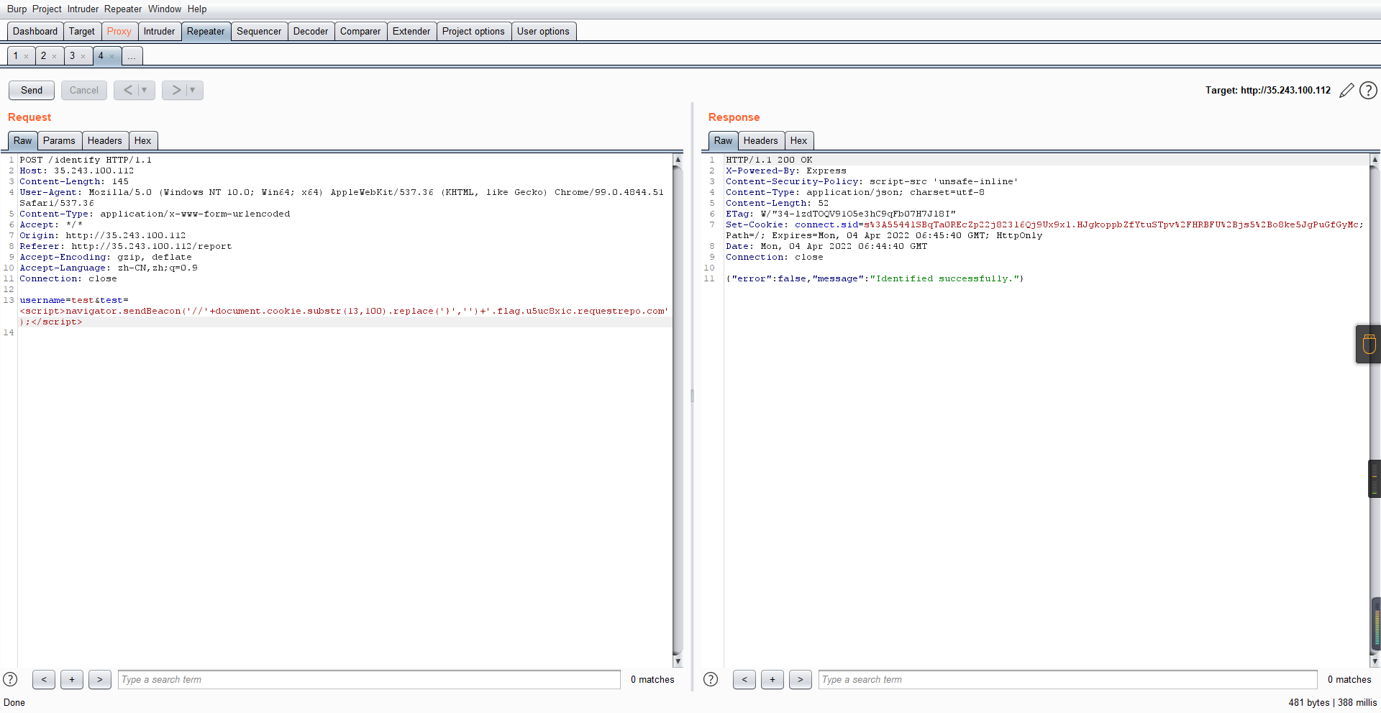Close Repeater tab 3

coord(83,56)
